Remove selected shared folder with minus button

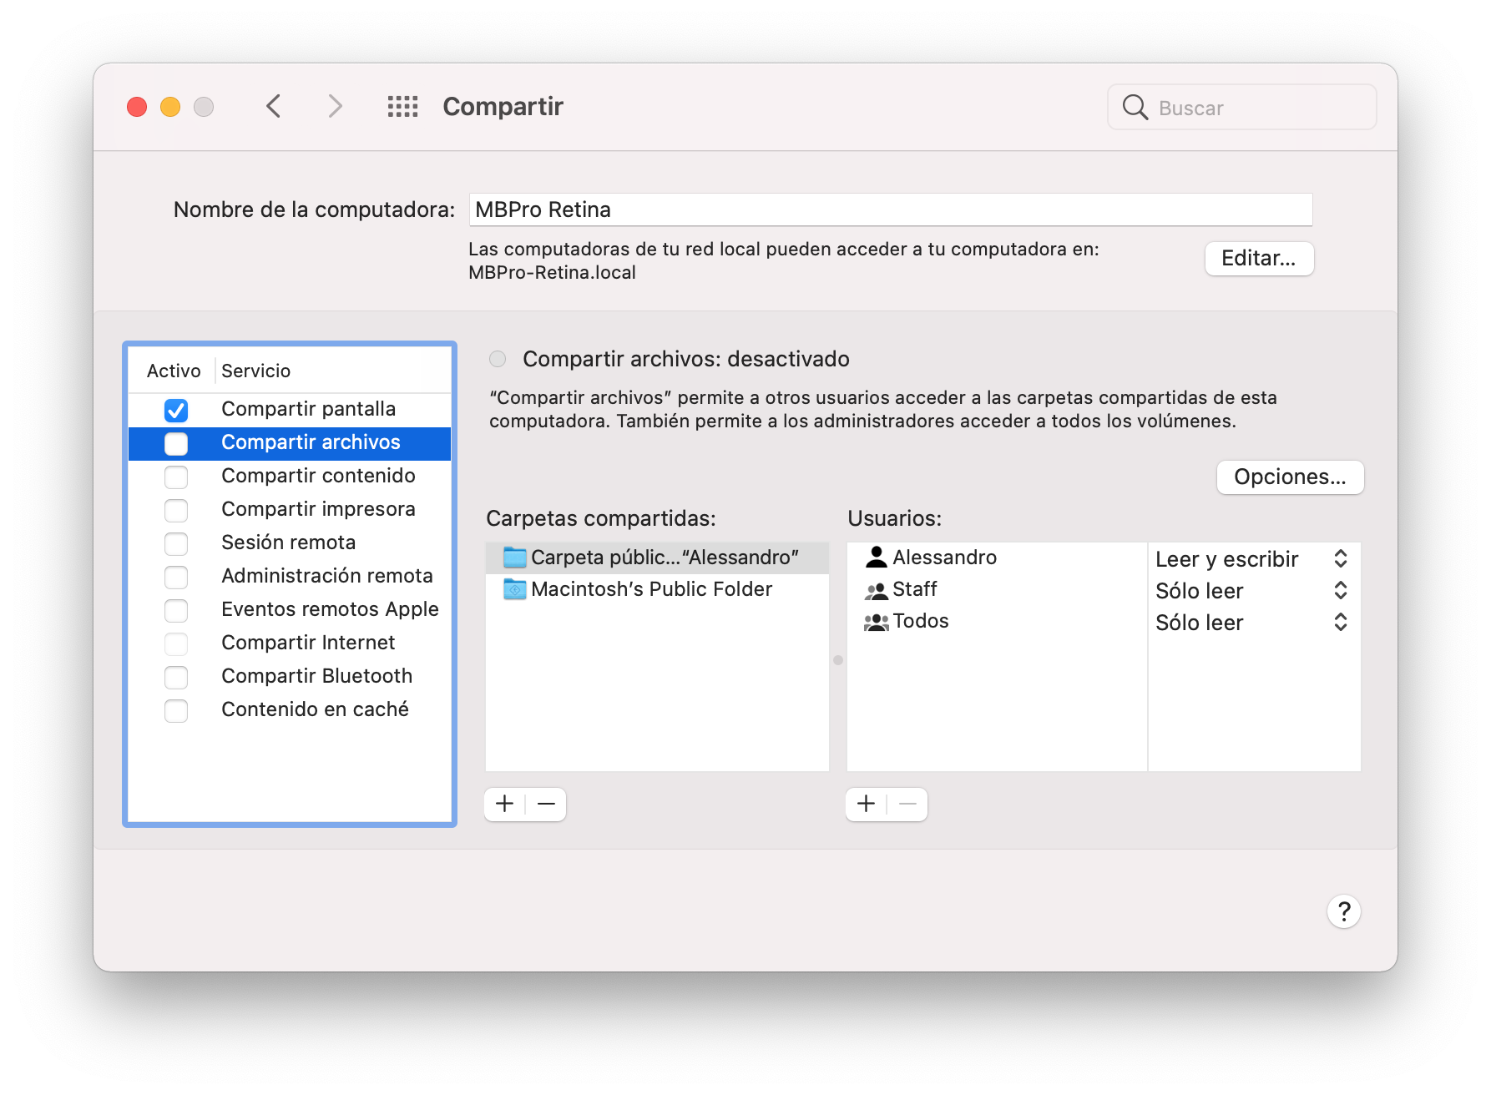pyautogui.click(x=546, y=804)
